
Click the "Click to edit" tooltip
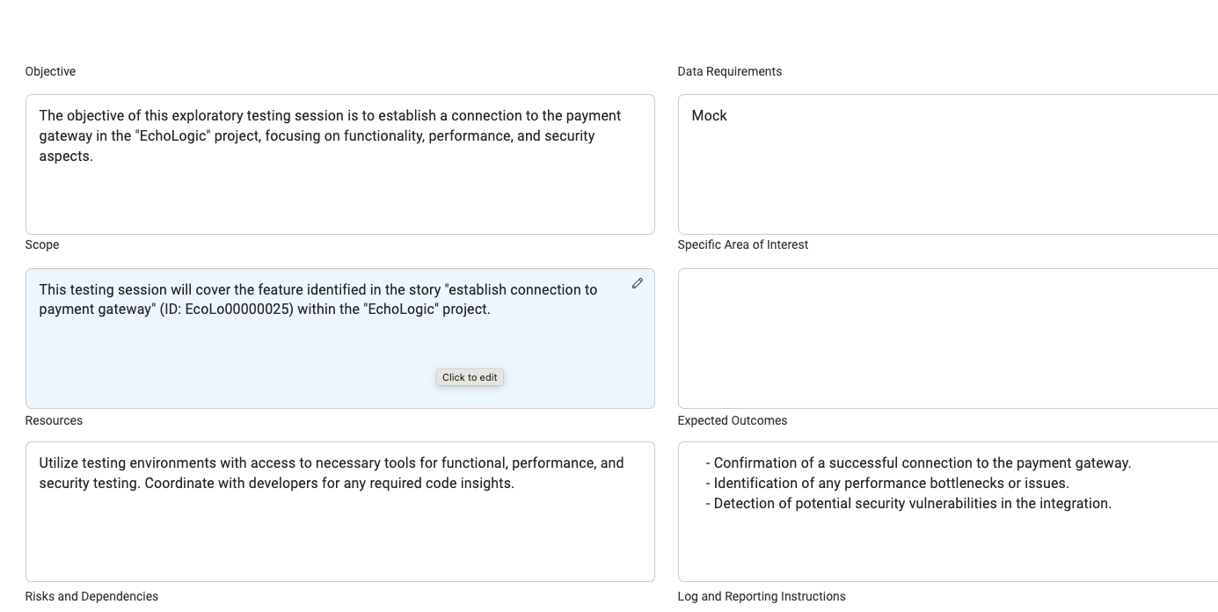[470, 377]
